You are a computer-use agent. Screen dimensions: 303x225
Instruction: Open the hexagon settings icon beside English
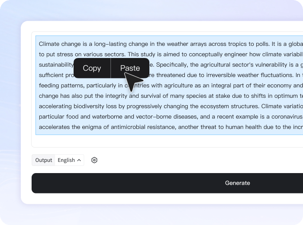pos(94,160)
